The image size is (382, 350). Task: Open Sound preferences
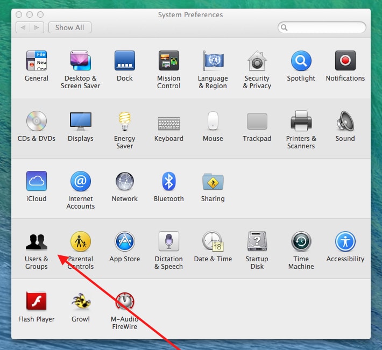tap(345, 121)
